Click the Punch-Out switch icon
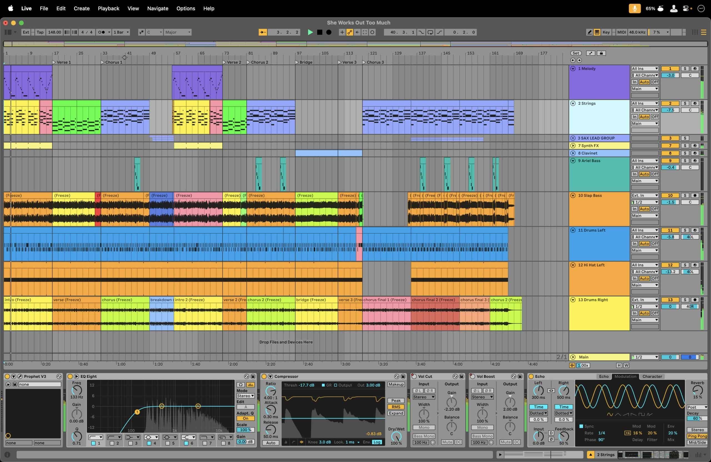 (x=439, y=32)
